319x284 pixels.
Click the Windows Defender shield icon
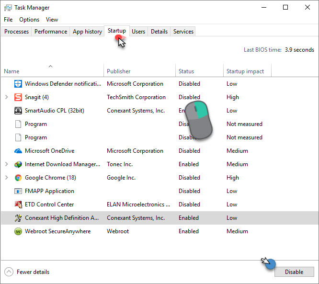click(18, 84)
